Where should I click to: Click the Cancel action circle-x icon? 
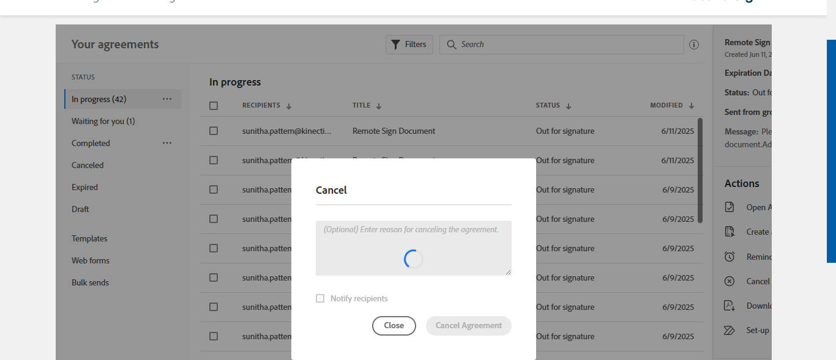pos(730,281)
